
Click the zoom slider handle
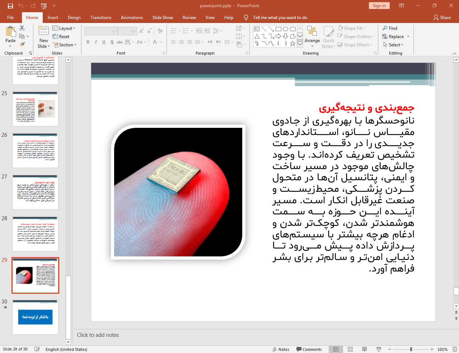tap(411, 349)
